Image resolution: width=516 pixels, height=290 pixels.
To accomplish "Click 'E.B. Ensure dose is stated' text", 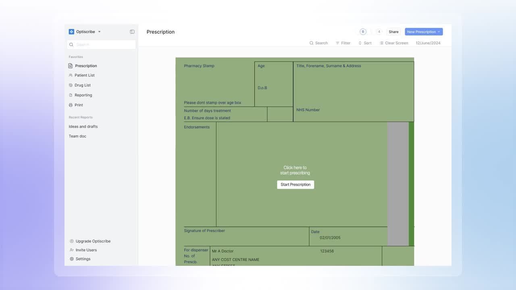I will click(x=207, y=118).
